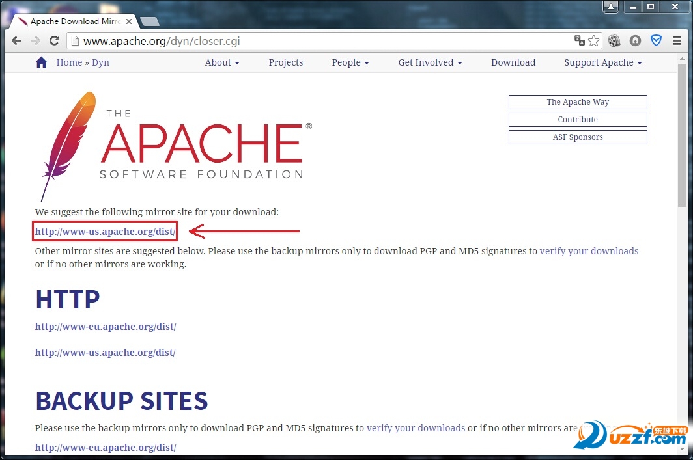Open the highlighted www-us.apache.org mirror link

[106, 232]
